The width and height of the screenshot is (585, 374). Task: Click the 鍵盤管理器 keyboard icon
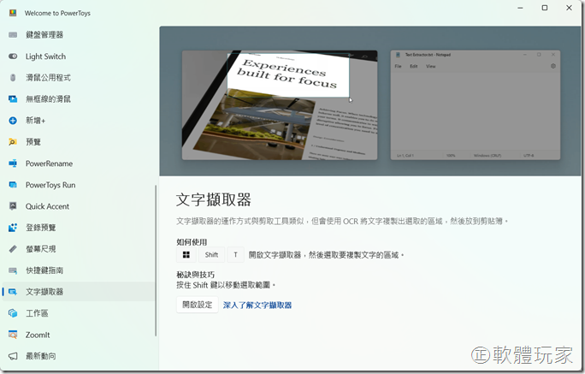click(13, 35)
